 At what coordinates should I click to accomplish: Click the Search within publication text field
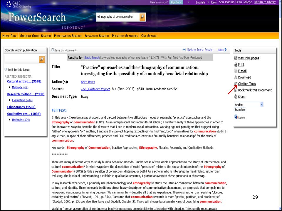22,59
